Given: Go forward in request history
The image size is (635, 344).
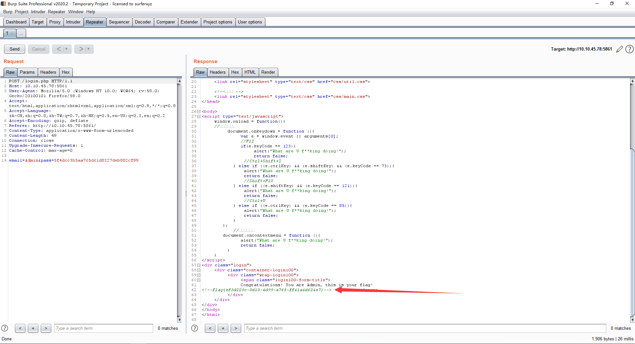Looking at the screenshot, I should coord(81,49).
